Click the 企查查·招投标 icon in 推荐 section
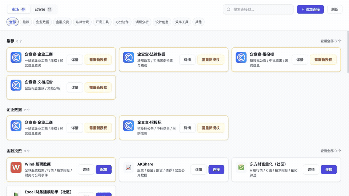349x196 pixels. tap(241, 58)
